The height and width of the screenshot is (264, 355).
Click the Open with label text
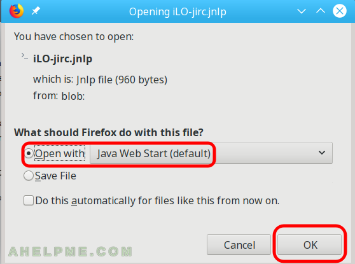tap(60, 153)
